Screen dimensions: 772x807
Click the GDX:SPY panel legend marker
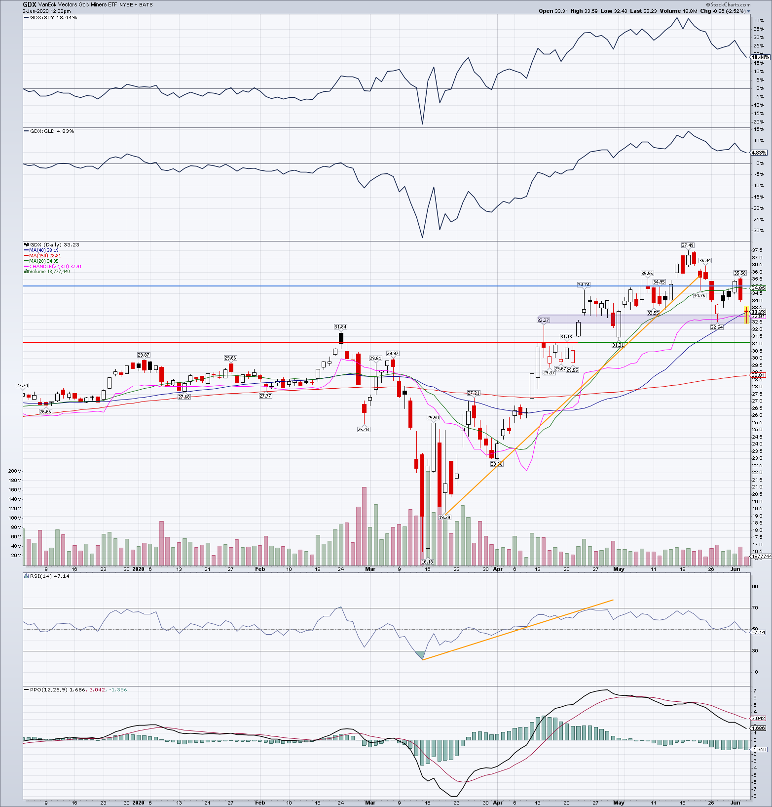[27, 18]
